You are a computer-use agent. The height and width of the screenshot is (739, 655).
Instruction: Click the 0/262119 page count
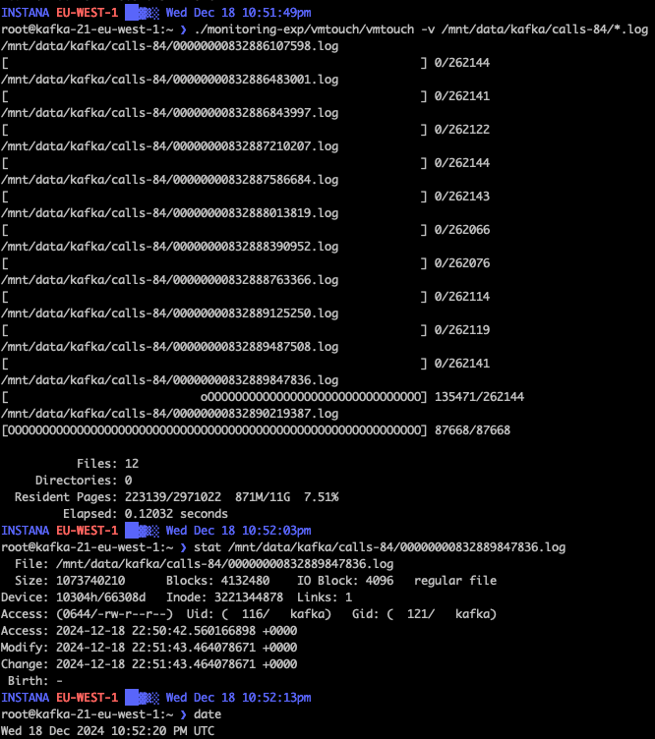point(463,330)
